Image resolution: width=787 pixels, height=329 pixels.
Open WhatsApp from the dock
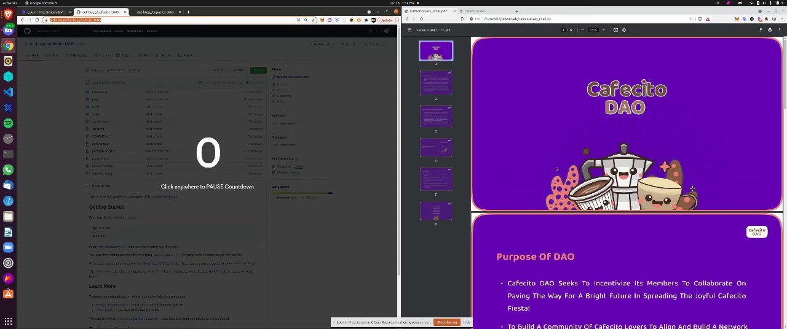point(8,169)
